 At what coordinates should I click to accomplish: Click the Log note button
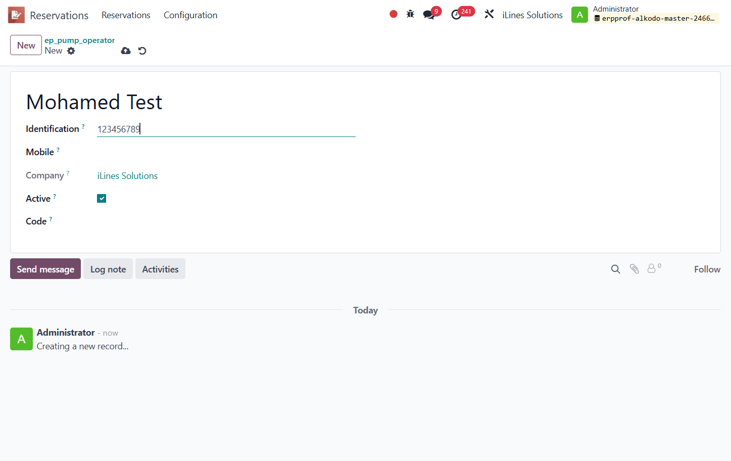point(108,269)
